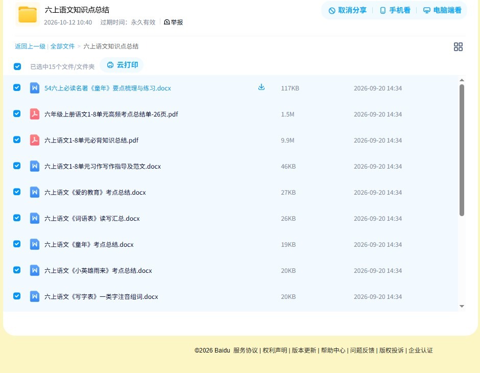Uncheck the 《写字表》一类字注音组词.docx checkbox
This screenshot has height=373, width=480.
pos(17,296)
